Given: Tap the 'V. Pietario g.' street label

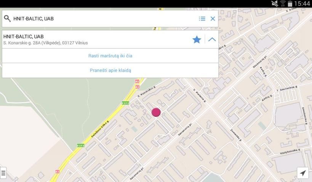Looking at the screenshot, I should pos(200,95).
